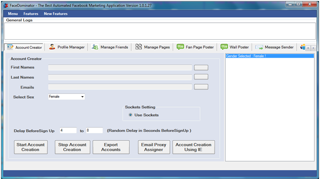Click Start Account Creation button
This screenshot has width=321, height=179.
tap(31, 147)
